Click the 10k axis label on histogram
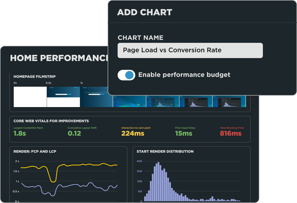 point(140,191)
